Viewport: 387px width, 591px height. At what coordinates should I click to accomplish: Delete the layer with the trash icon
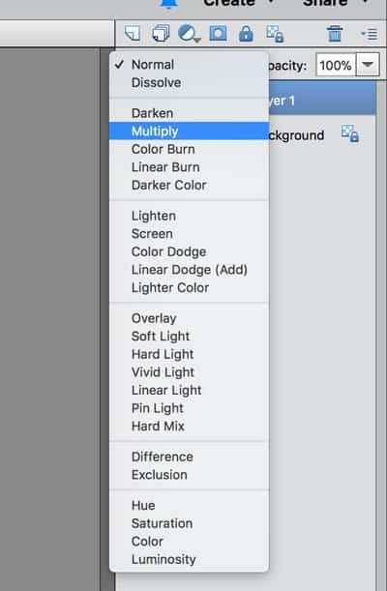tap(335, 34)
